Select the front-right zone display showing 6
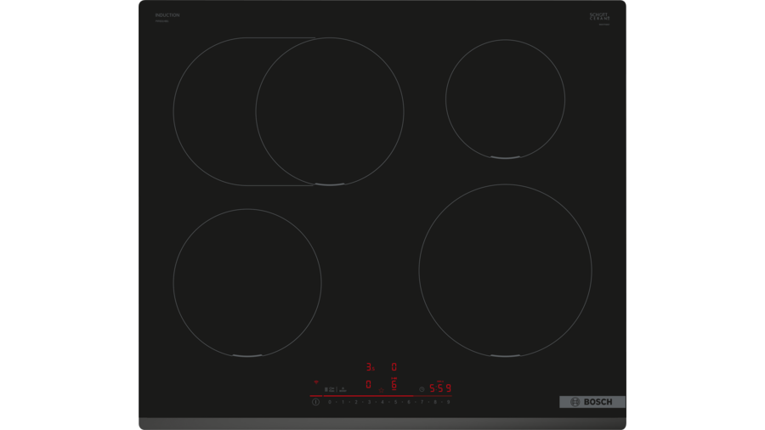This screenshot has height=430, width=765. (394, 385)
